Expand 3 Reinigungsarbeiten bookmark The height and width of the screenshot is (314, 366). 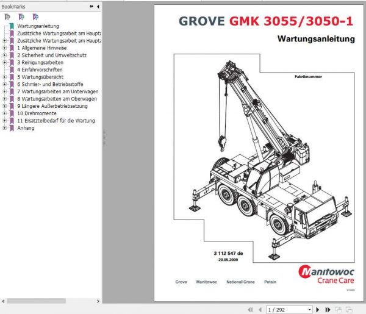tap(4, 63)
